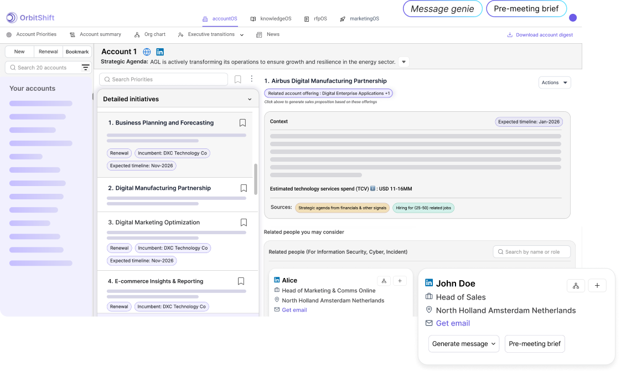Screen dimensions: 621x371
Task: Collapse the Detailed initiatives section
Action: (x=250, y=99)
